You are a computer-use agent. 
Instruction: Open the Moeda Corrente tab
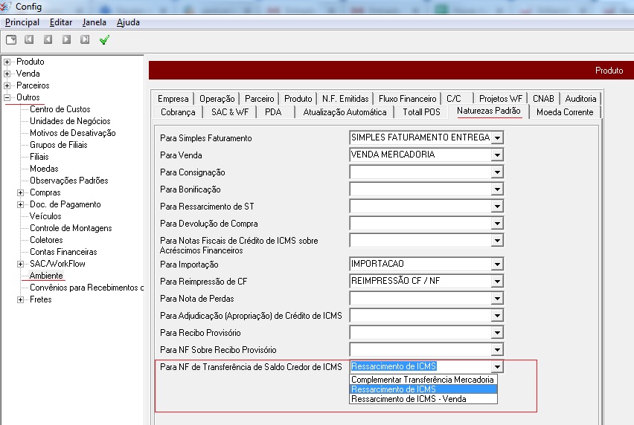(565, 112)
